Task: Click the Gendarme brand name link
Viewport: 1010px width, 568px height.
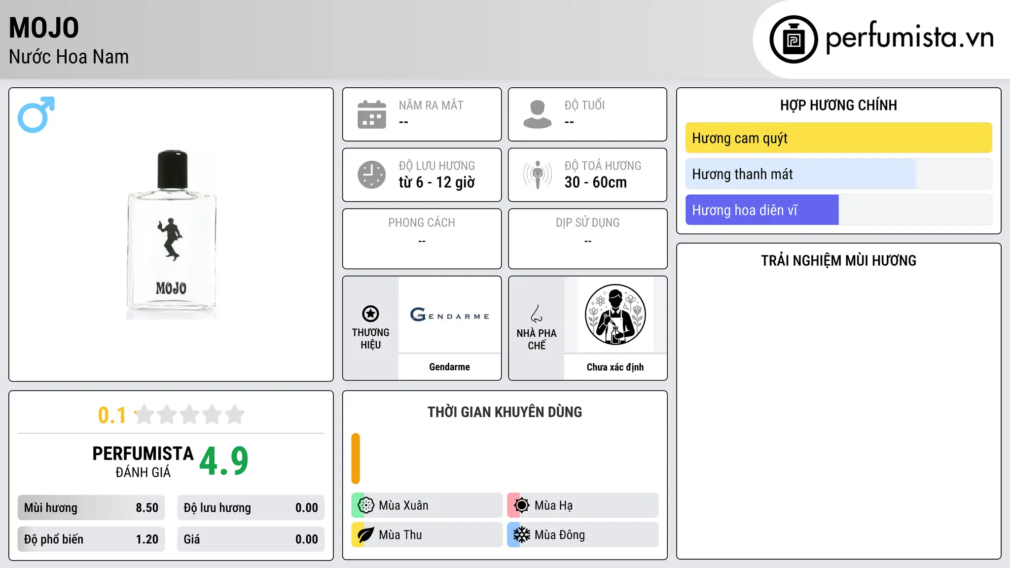Action: tap(450, 367)
